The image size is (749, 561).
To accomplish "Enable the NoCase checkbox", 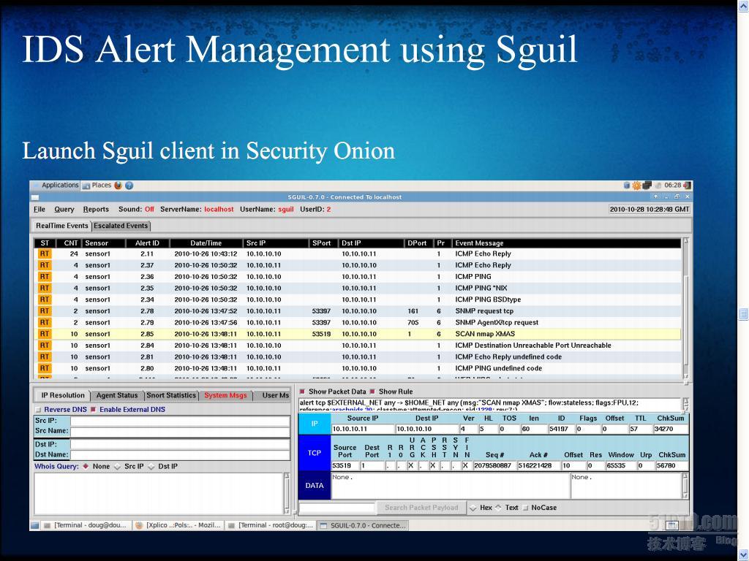I will pyautogui.click(x=526, y=508).
